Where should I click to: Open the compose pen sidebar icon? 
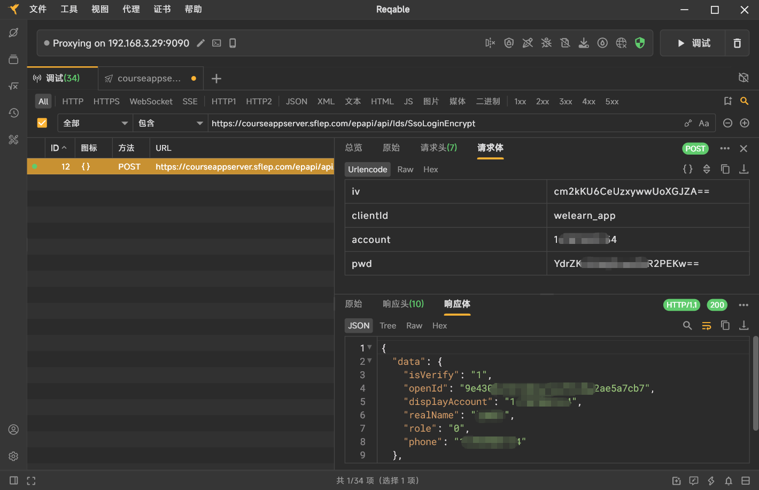pyautogui.click(x=13, y=33)
